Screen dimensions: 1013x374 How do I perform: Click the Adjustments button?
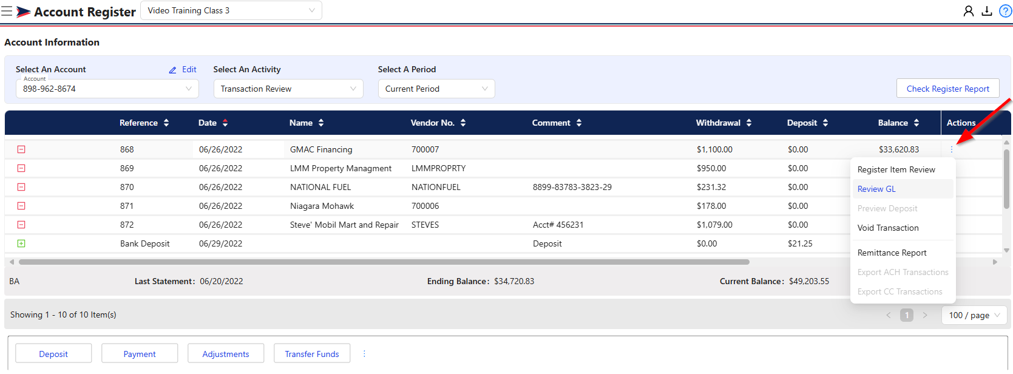226,353
